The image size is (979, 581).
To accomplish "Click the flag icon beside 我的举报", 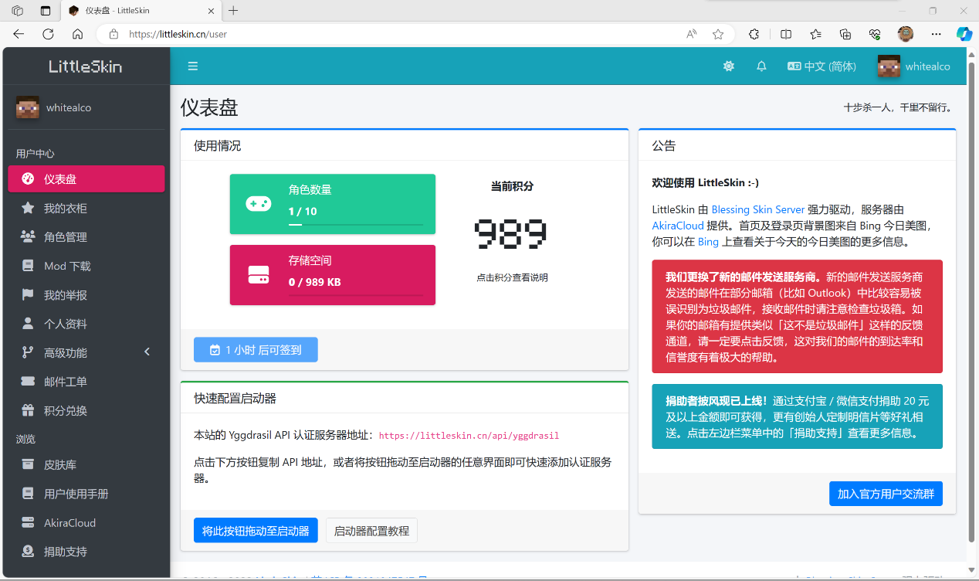I will (x=28, y=294).
